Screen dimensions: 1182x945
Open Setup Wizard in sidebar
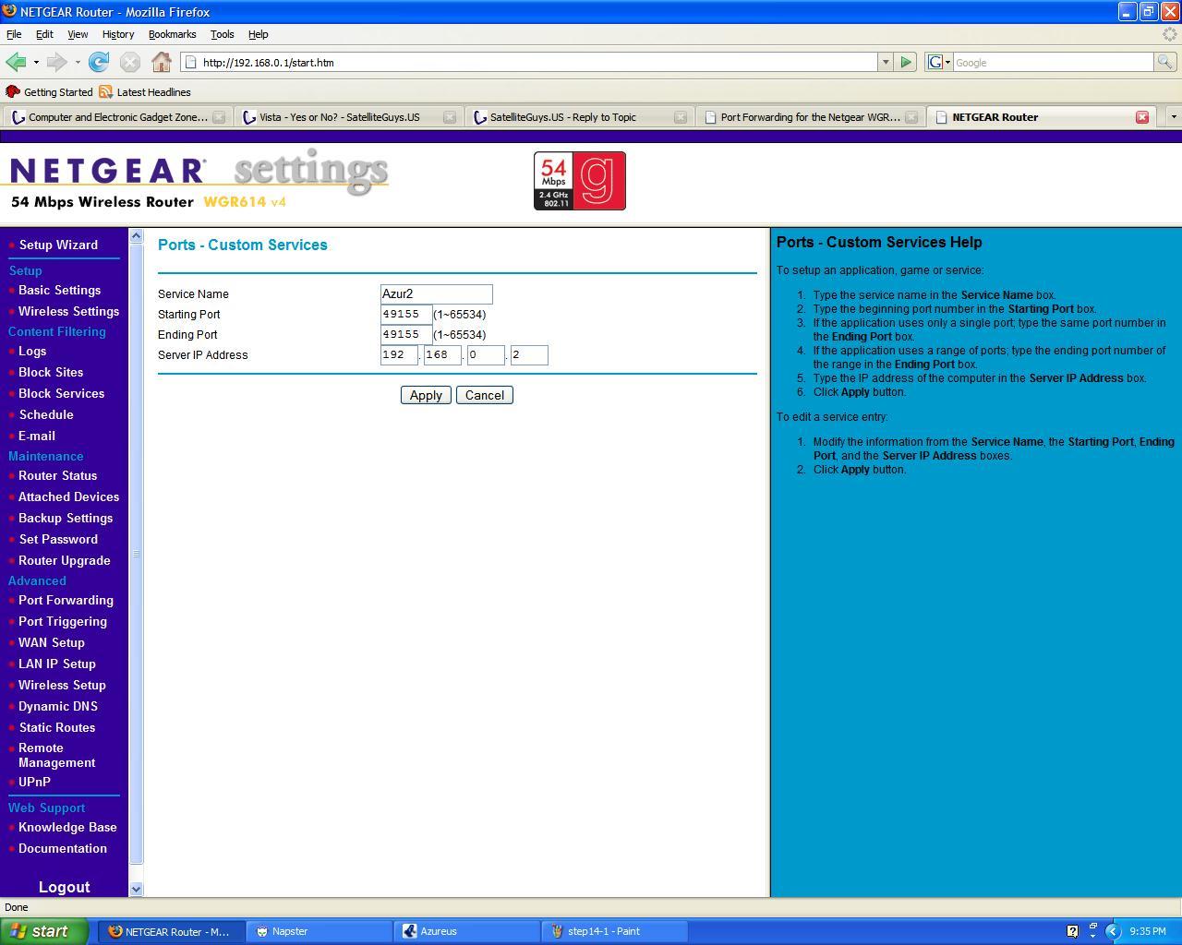click(58, 245)
